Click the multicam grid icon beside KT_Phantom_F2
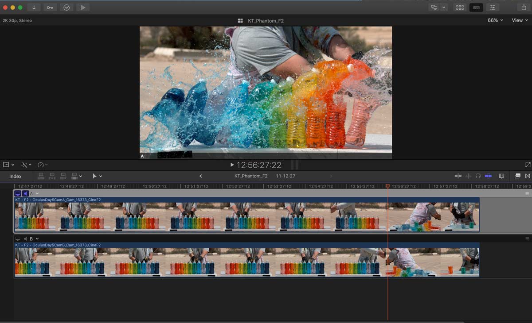The width and height of the screenshot is (532, 323). [x=240, y=21]
